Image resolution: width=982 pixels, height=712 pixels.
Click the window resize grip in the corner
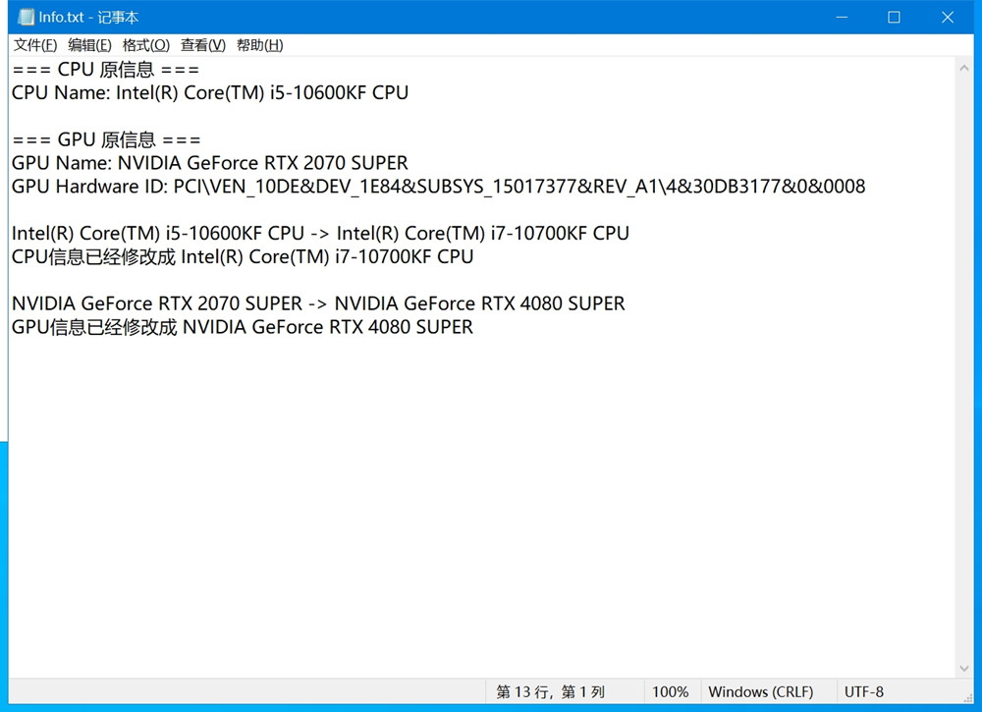(x=968, y=698)
